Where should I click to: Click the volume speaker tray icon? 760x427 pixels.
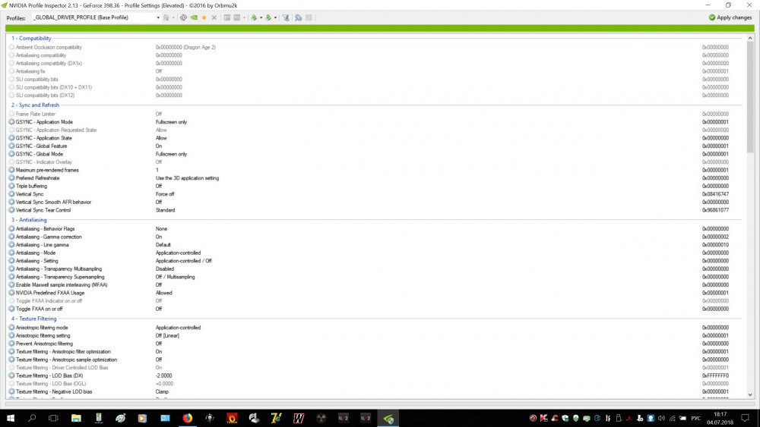(x=661, y=418)
